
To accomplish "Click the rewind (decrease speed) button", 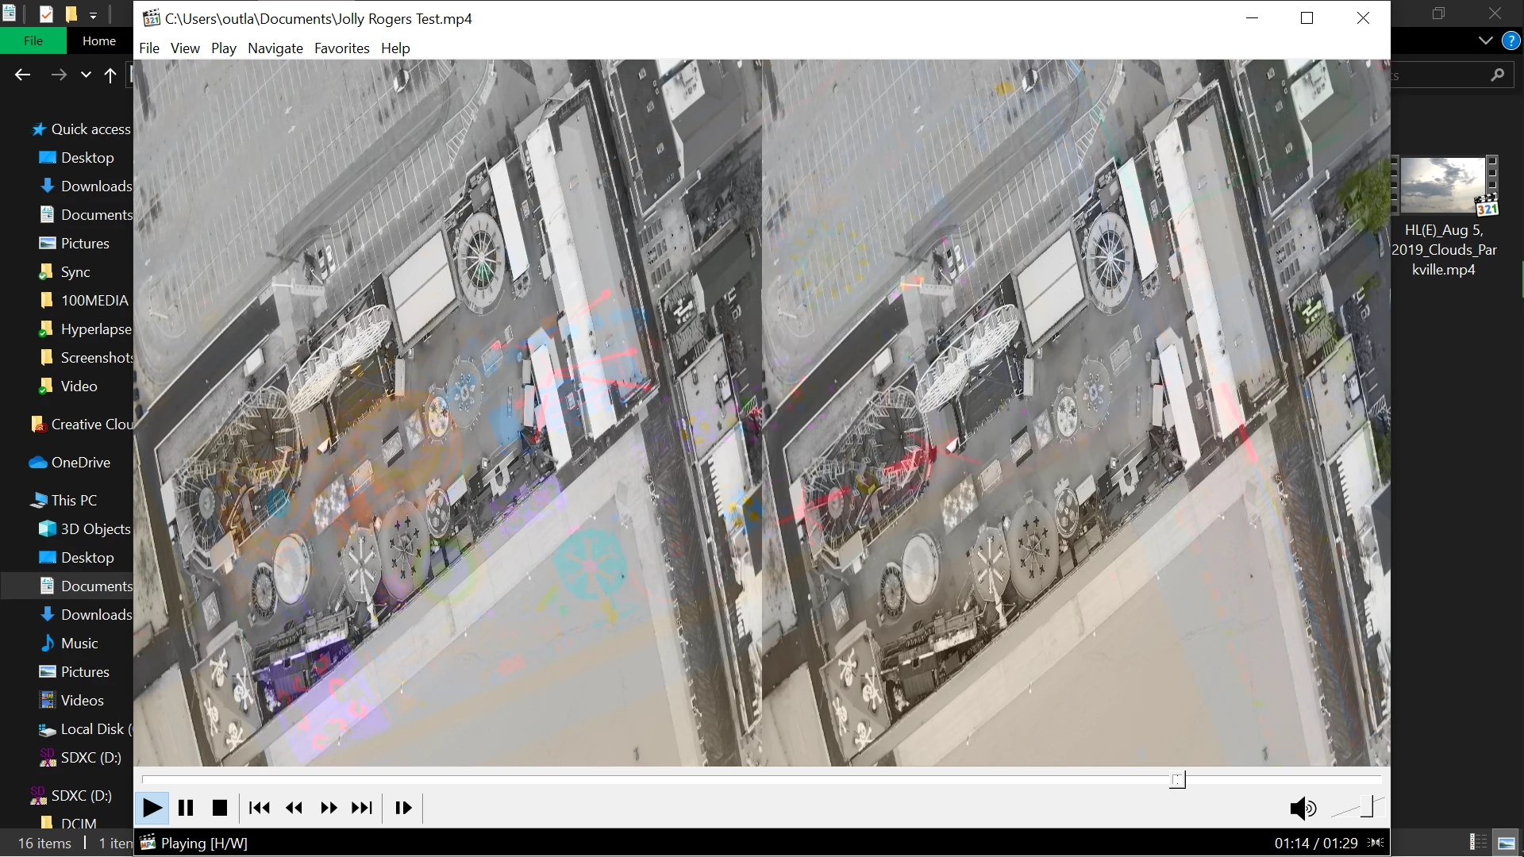I will (294, 808).
